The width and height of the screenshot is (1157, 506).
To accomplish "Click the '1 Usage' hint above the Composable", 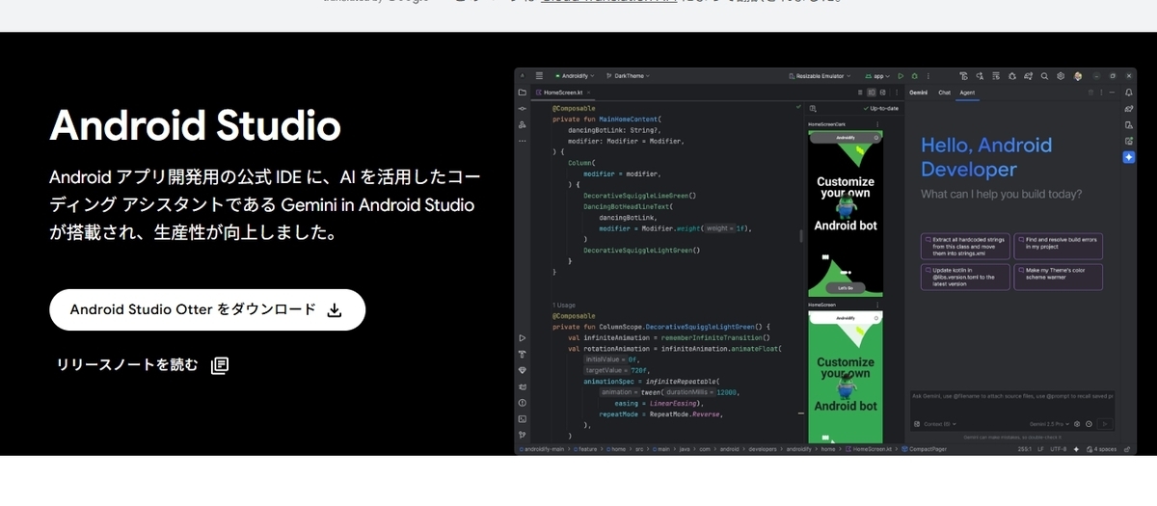I will (x=563, y=305).
